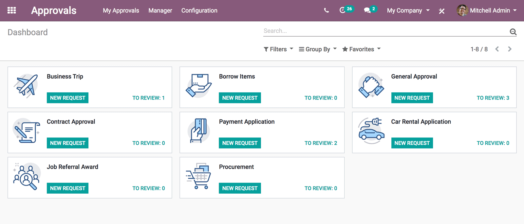Open the apps grid menu icon
This screenshot has width=524, height=224.
(12, 10)
